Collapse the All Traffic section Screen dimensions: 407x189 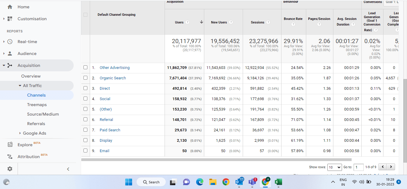click(x=20, y=86)
